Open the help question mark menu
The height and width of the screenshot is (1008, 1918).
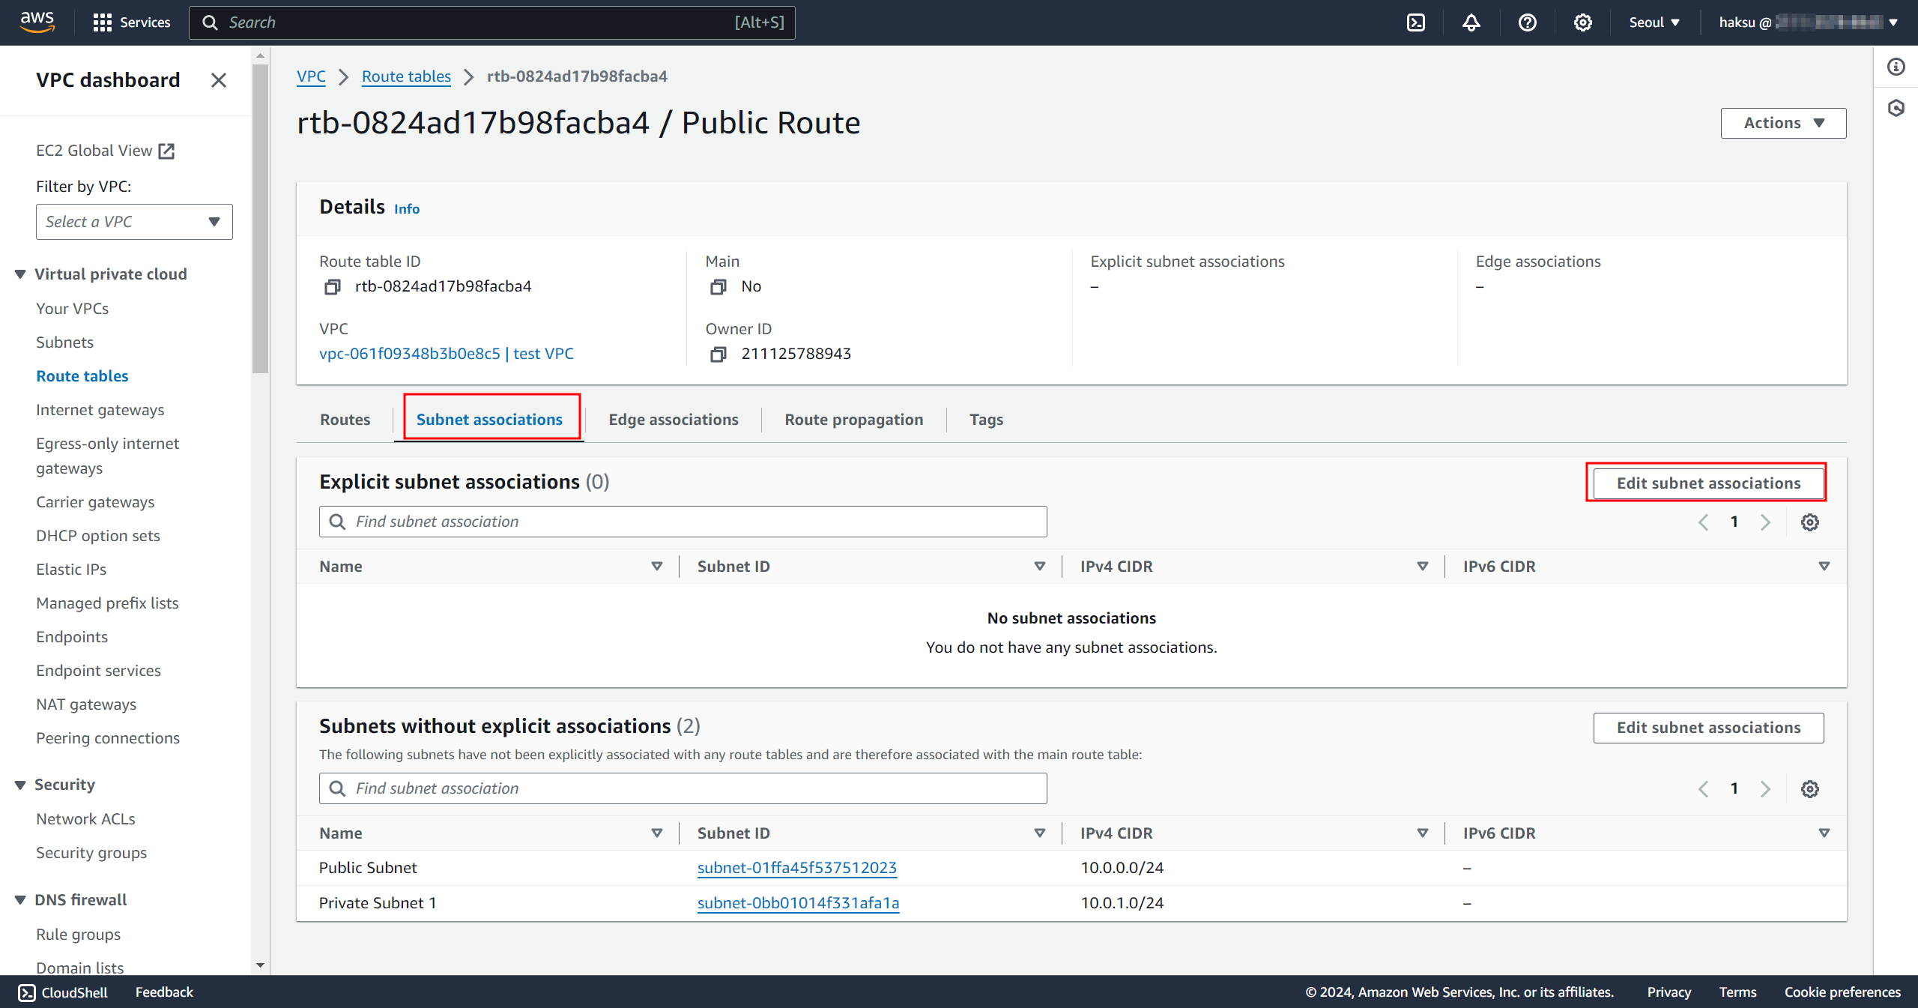(1527, 22)
